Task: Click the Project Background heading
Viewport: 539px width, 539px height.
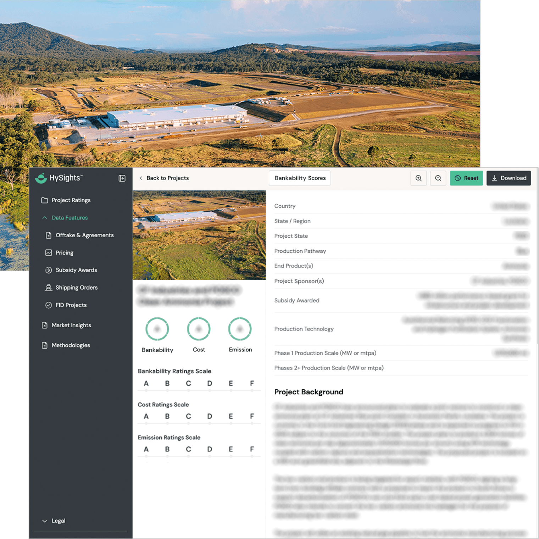Action: pos(309,392)
